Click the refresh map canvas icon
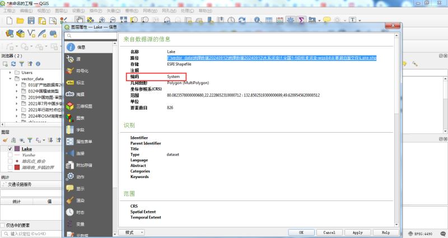Viewport: 448px width, 238px height. (x=242, y=20)
